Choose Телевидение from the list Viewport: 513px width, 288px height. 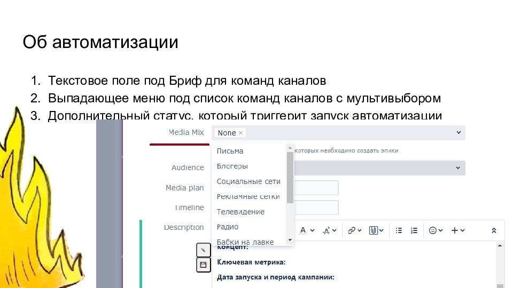point(240,212)
